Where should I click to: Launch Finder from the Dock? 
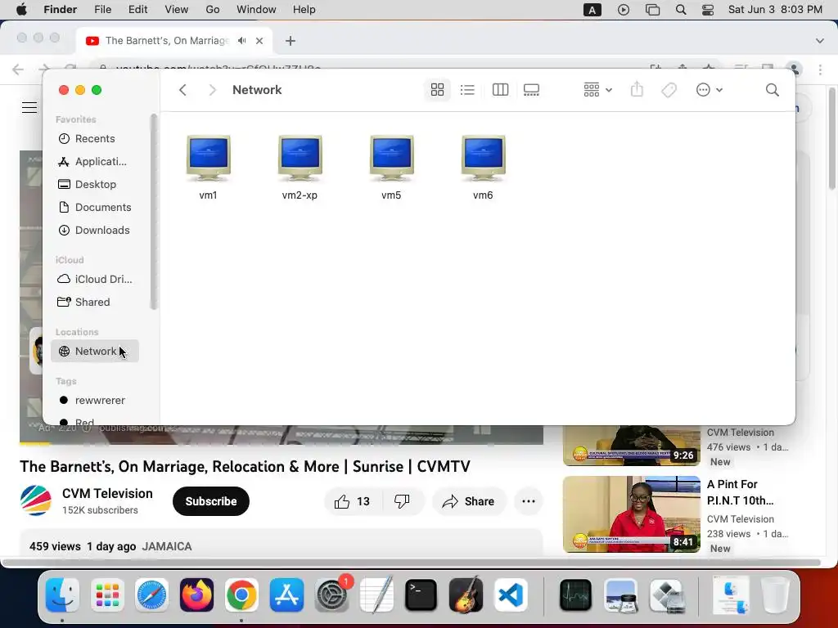click(62, 595)
